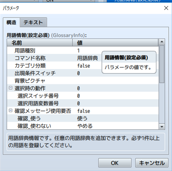Select the 確認メッセージ使用要否 row name
172x171 pixels.
point(43,111)
